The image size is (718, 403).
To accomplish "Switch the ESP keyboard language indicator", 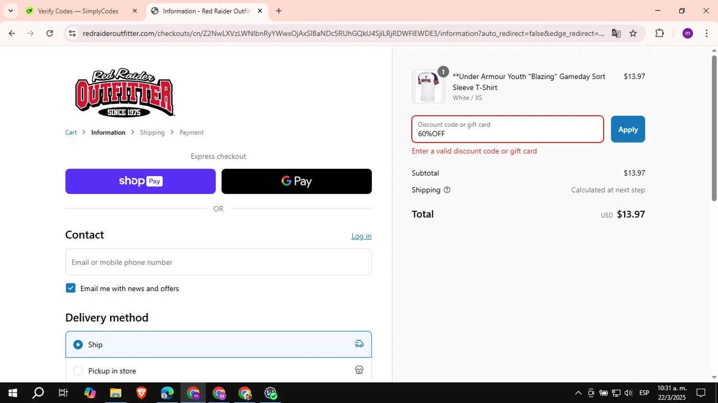I will [x=644, y=393].
